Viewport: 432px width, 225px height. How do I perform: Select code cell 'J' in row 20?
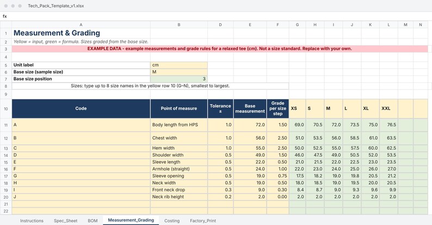tap(81, 197)
